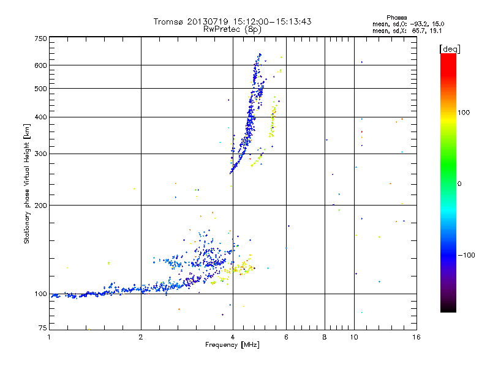The image size is (490, 367).
Task: Click the x-axis tick label "16"
Action: pyautogui.click(x=417, y=337)
